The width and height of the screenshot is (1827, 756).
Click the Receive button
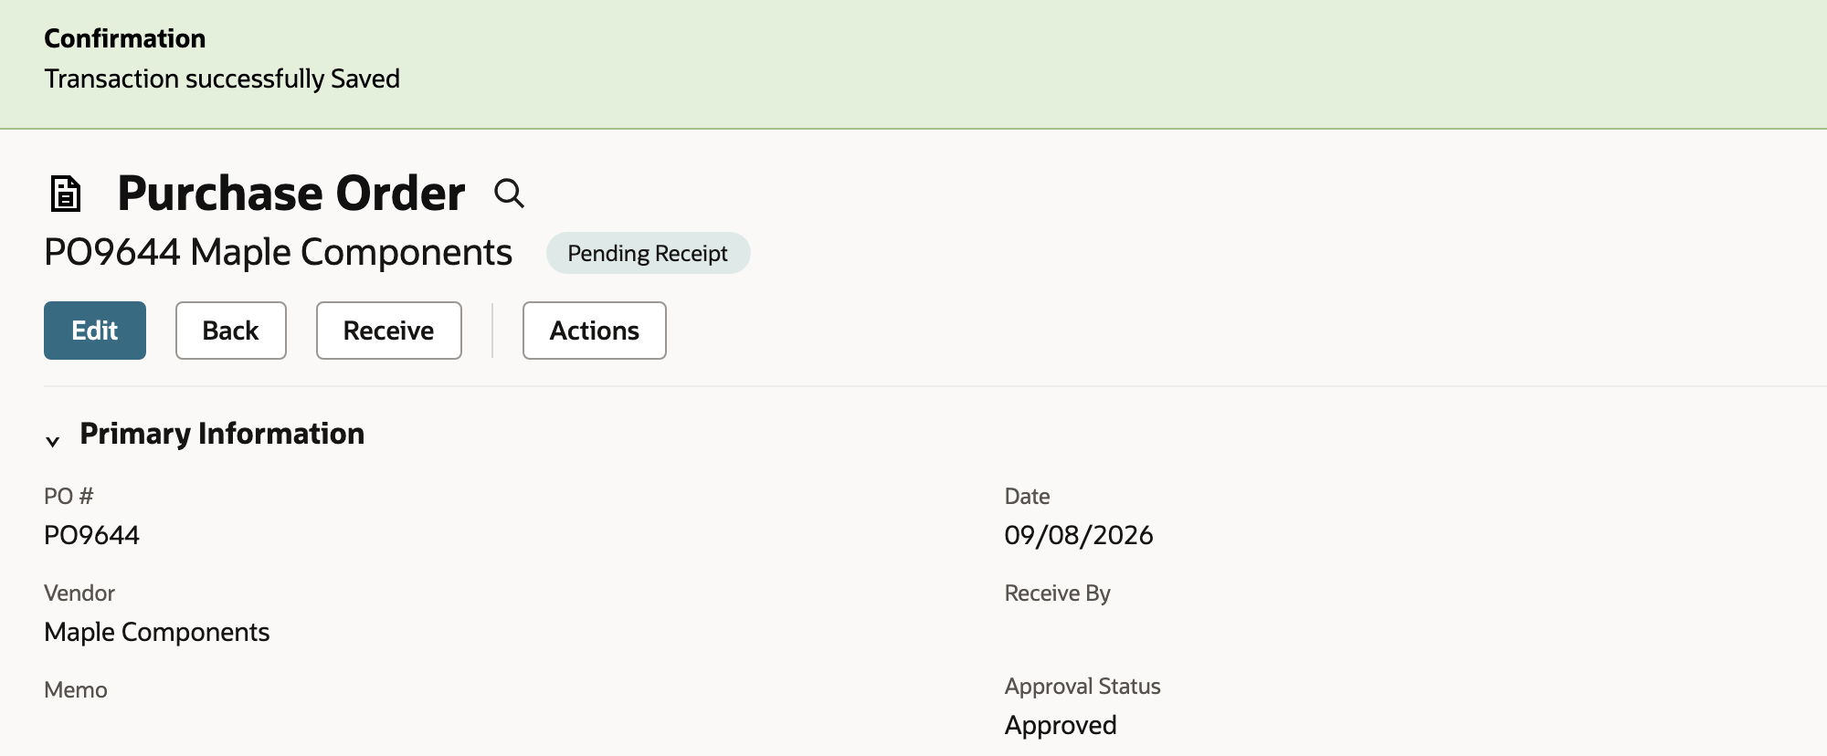coord(389,331)
